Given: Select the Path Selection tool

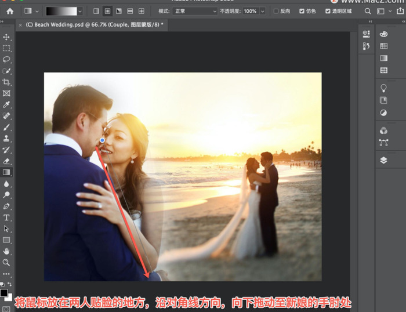Looking at the screenshot, I should coord(6,228).
